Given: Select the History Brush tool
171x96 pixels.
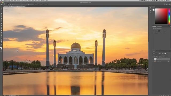Looking at the screenshot, I should (x=1, y=26).
